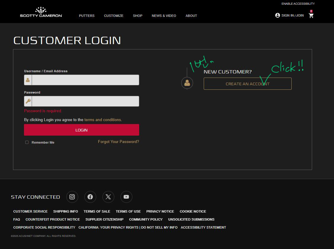Open the X (Twitter) social icon
This screenshot has height=249, width=334.
[108, 197]
